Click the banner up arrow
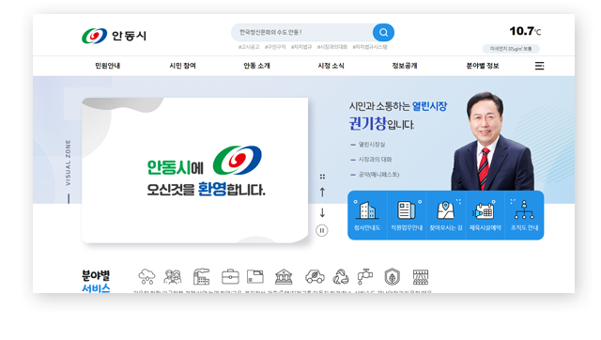Viewport: 601px width, 340px height. [x=322, y=192]
